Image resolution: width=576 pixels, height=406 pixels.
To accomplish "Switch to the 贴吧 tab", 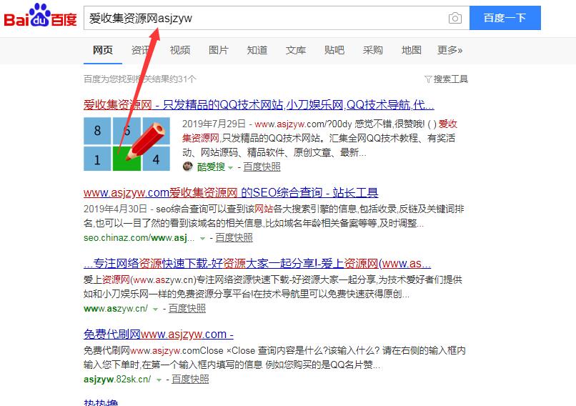I will coord(334,50).
